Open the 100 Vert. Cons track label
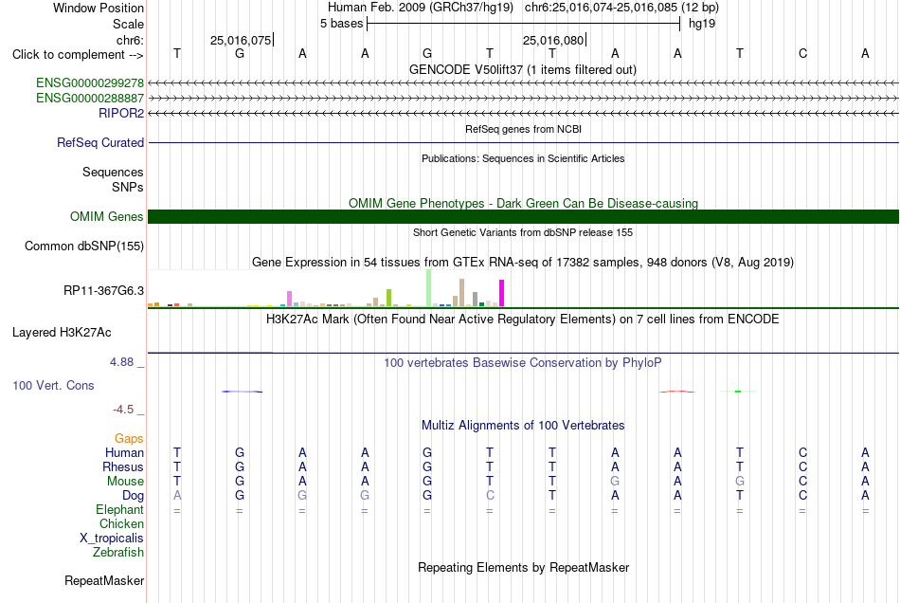 click(53, 385)
